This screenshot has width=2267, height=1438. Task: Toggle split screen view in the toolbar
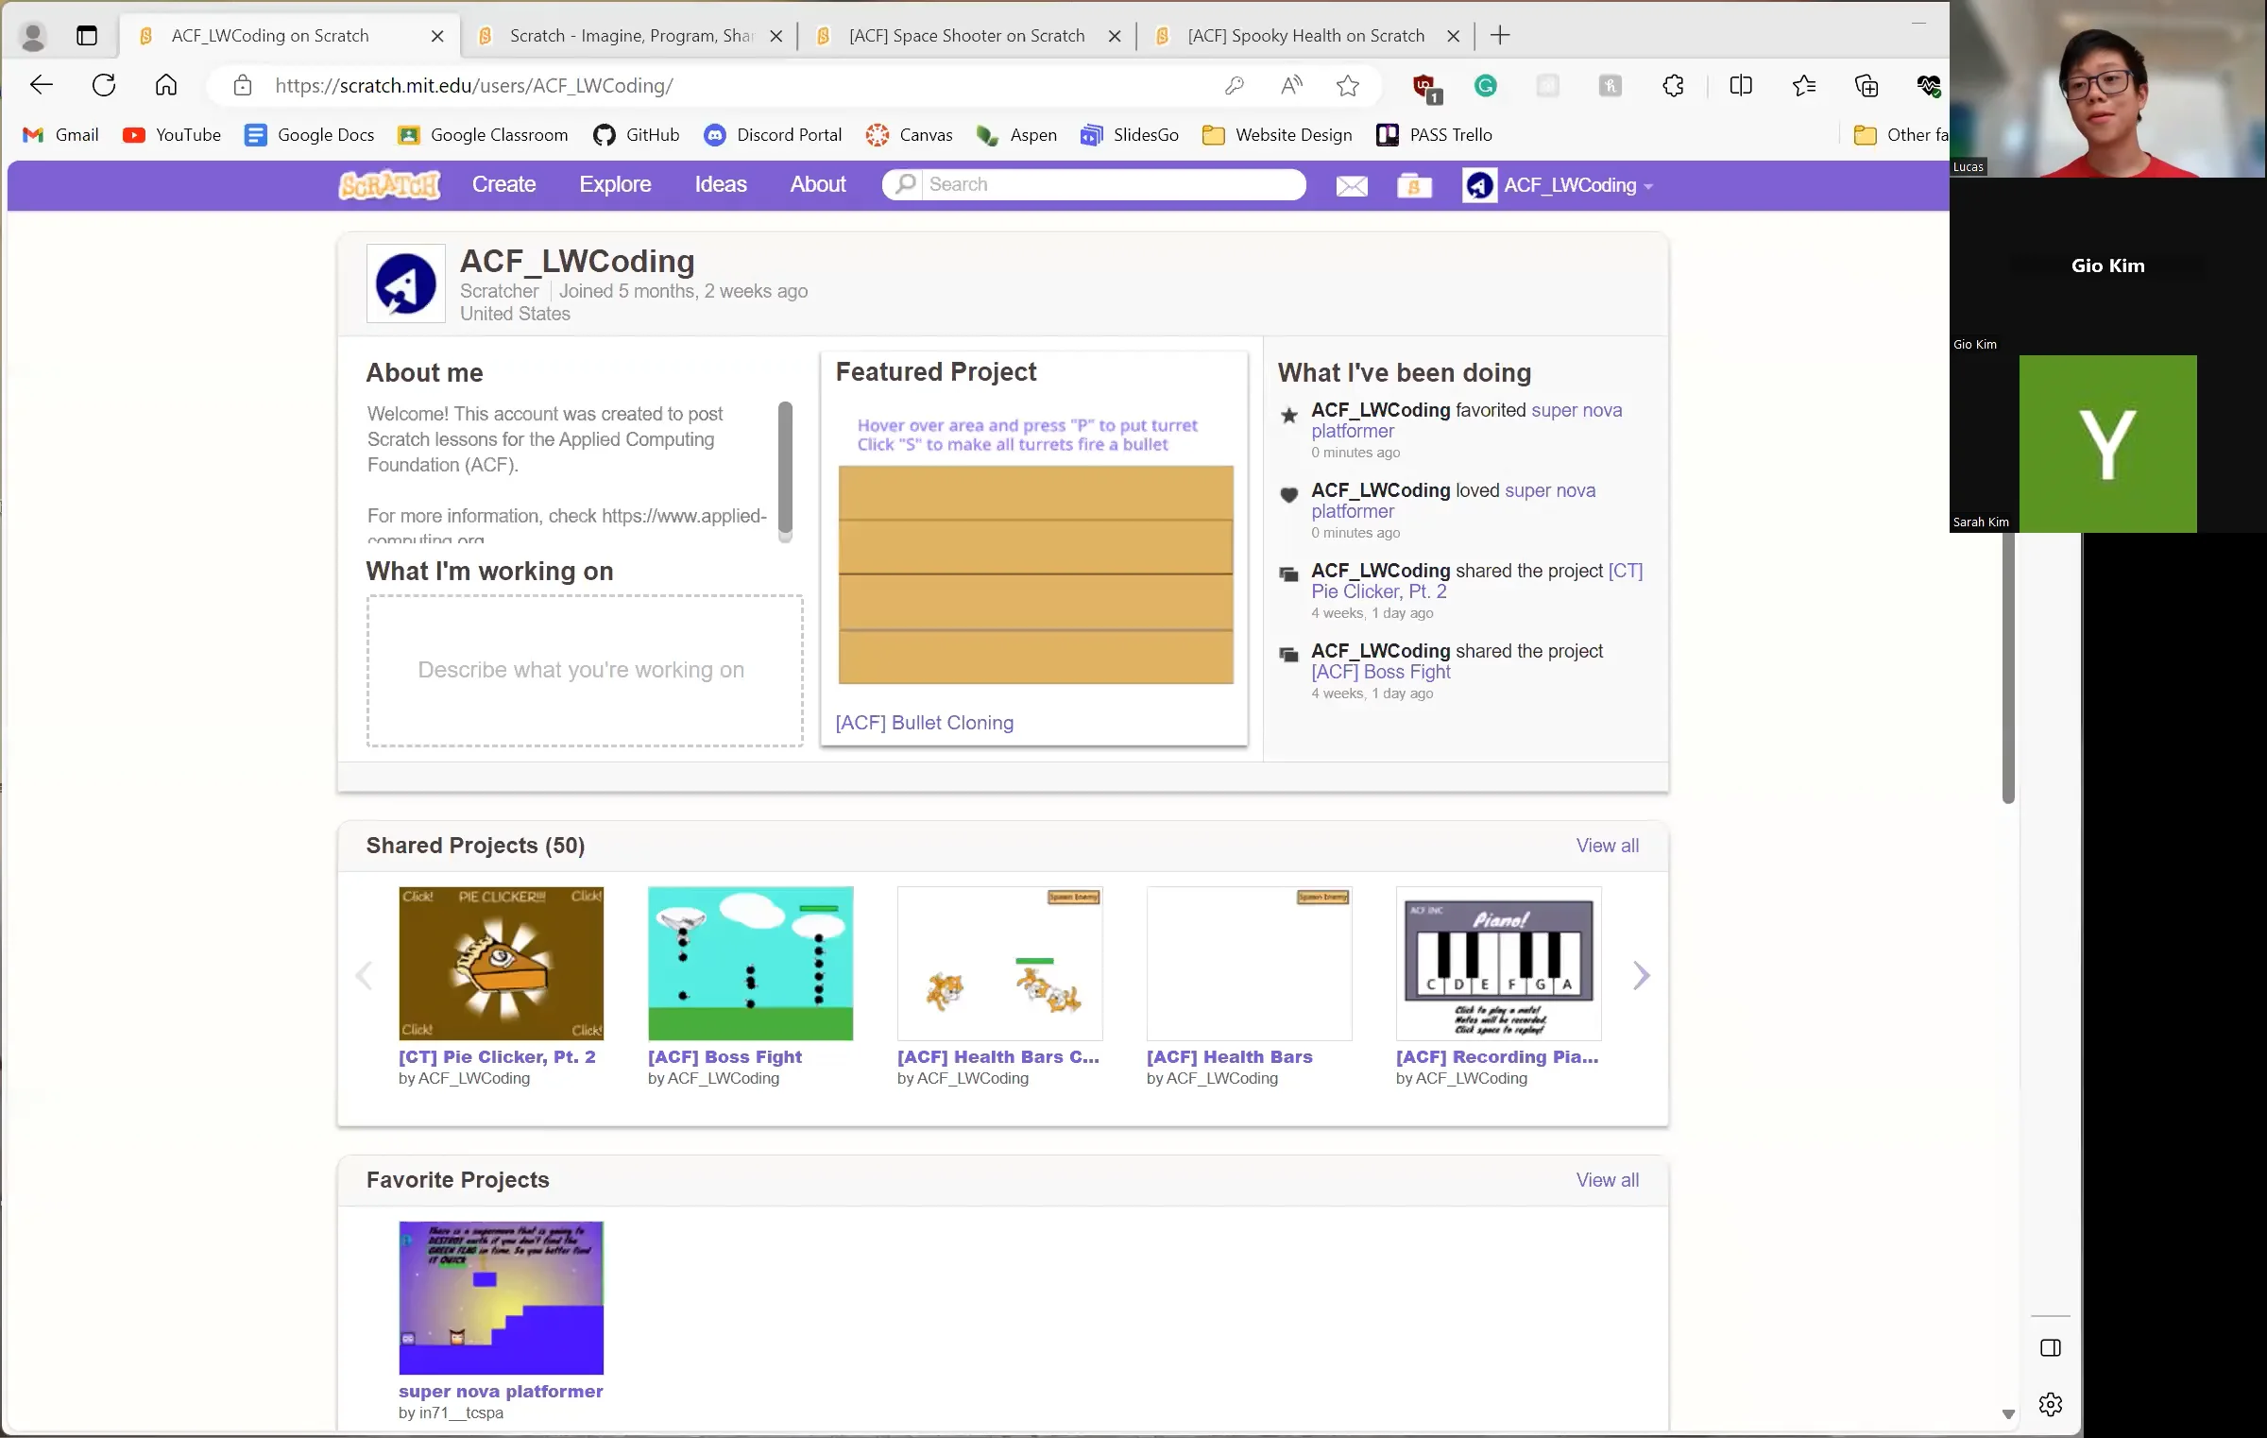pos(1741,85)
